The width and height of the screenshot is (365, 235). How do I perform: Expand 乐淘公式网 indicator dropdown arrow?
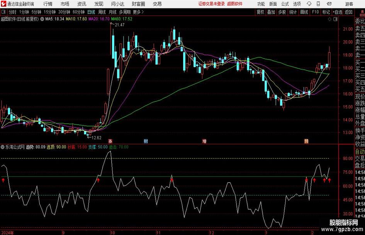[x=3, y=147]
